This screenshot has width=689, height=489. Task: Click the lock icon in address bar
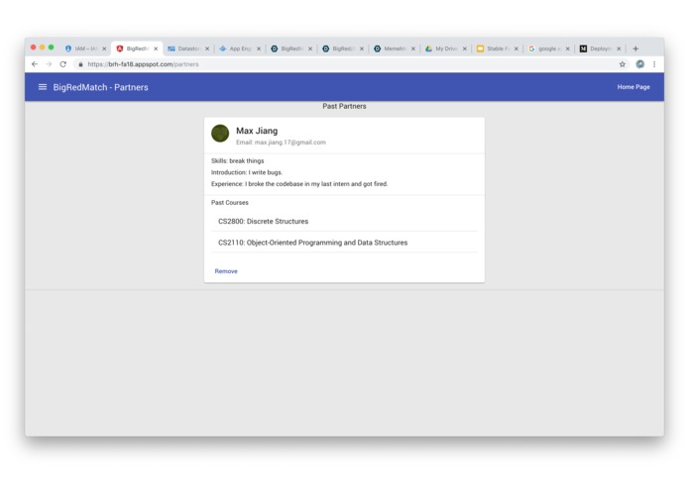tap(80, 64)
